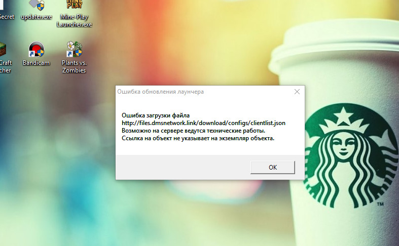Click the 'Ошибка загрузки файла' message line
The width and height of the screenshot is (399, 246).
pos(156,115)
